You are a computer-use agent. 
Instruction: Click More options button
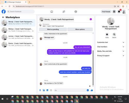point(80,29)
